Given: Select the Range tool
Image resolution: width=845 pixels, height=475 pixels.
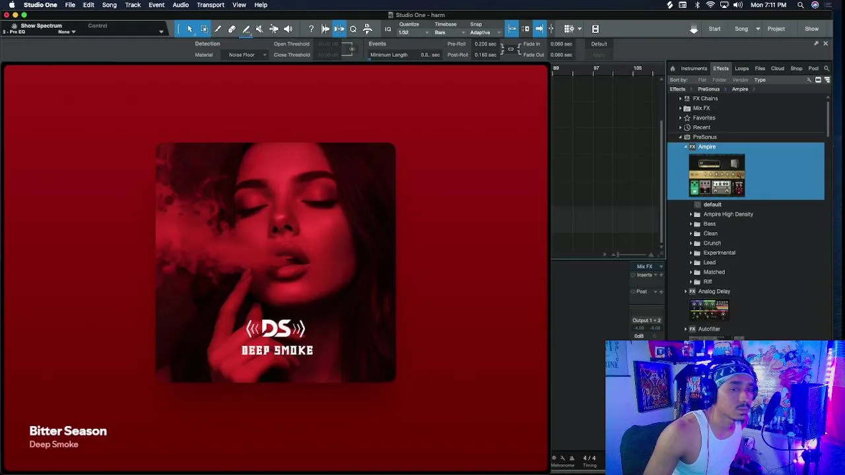Looking at the screenshot, I should point(204,29).
